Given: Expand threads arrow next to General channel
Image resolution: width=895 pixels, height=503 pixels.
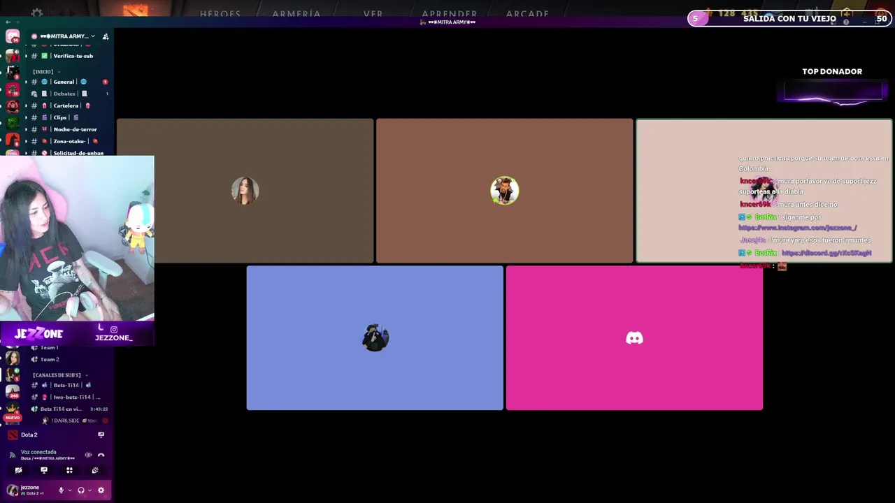Looking at the screenshot, I should 27,82.
